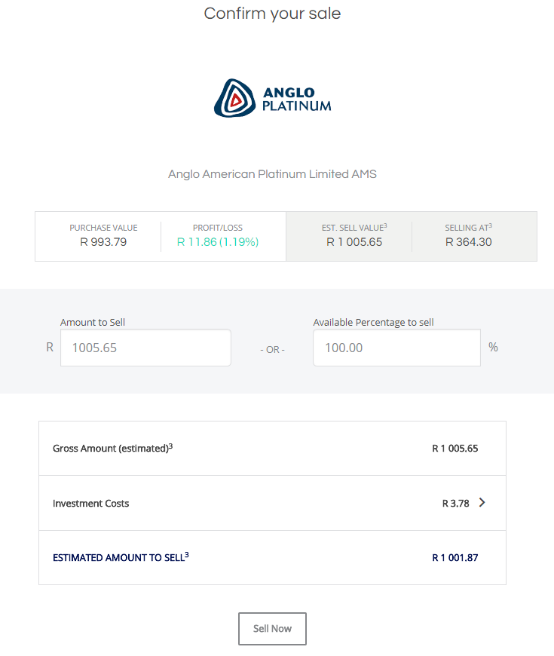This screenshot has height=656, width=554.
Task: Click the EST. SELL VALUE column heading
Action: (x=354, y=227)
